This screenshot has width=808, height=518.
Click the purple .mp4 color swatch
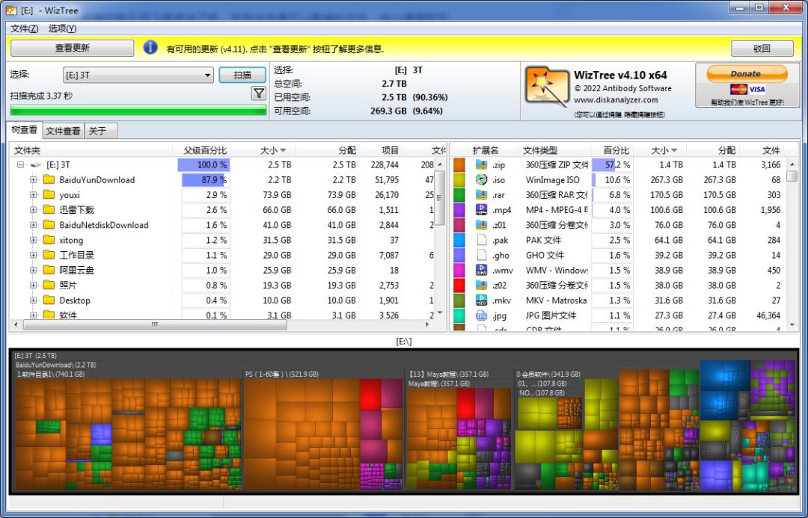click(x=459, y=209)
